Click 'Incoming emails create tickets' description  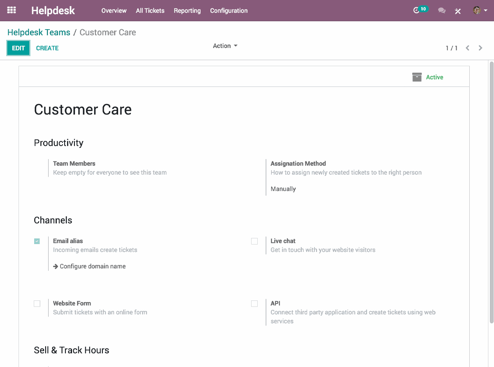tap(95, 250)
